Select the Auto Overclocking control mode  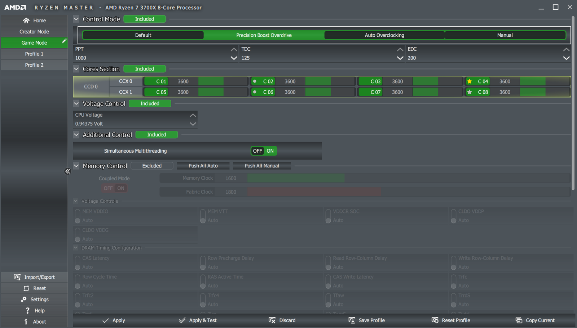click(384, 35)
